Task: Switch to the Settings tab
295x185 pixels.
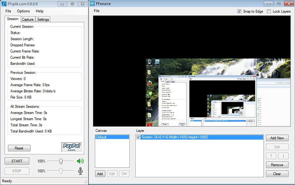Action: [43, 20]
